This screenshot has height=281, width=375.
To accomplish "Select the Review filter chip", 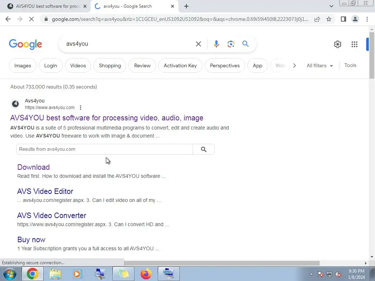I will click(142, 65).
